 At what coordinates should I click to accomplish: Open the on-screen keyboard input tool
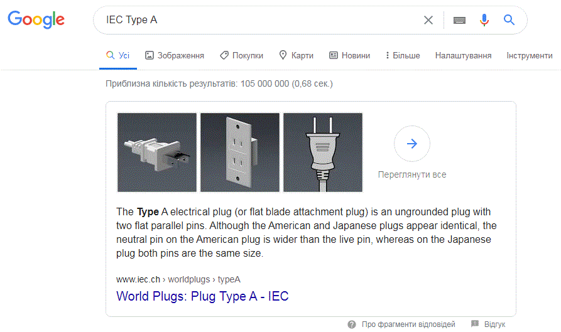pos(459,20)
